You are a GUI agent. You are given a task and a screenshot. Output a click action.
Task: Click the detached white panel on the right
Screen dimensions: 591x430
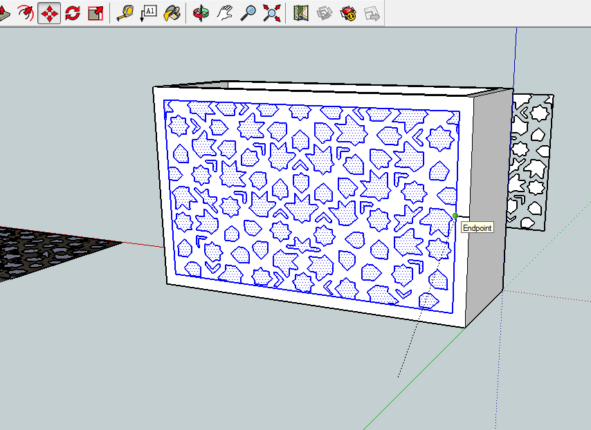pyautogui.click(x=531, y=159)
